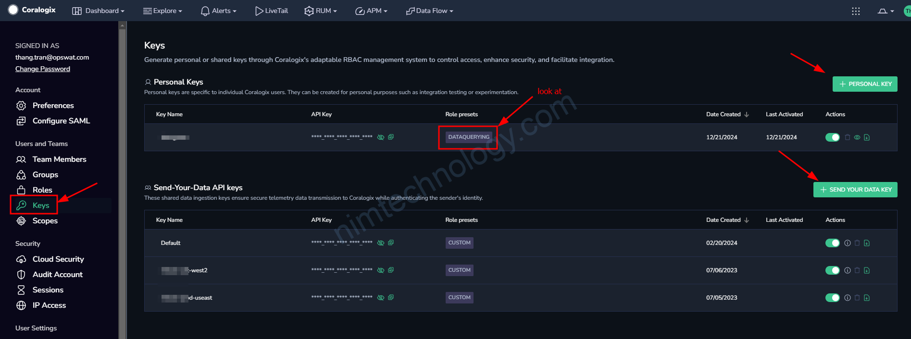Turn off the Default key toggle
911x339 pixels.
832,243
